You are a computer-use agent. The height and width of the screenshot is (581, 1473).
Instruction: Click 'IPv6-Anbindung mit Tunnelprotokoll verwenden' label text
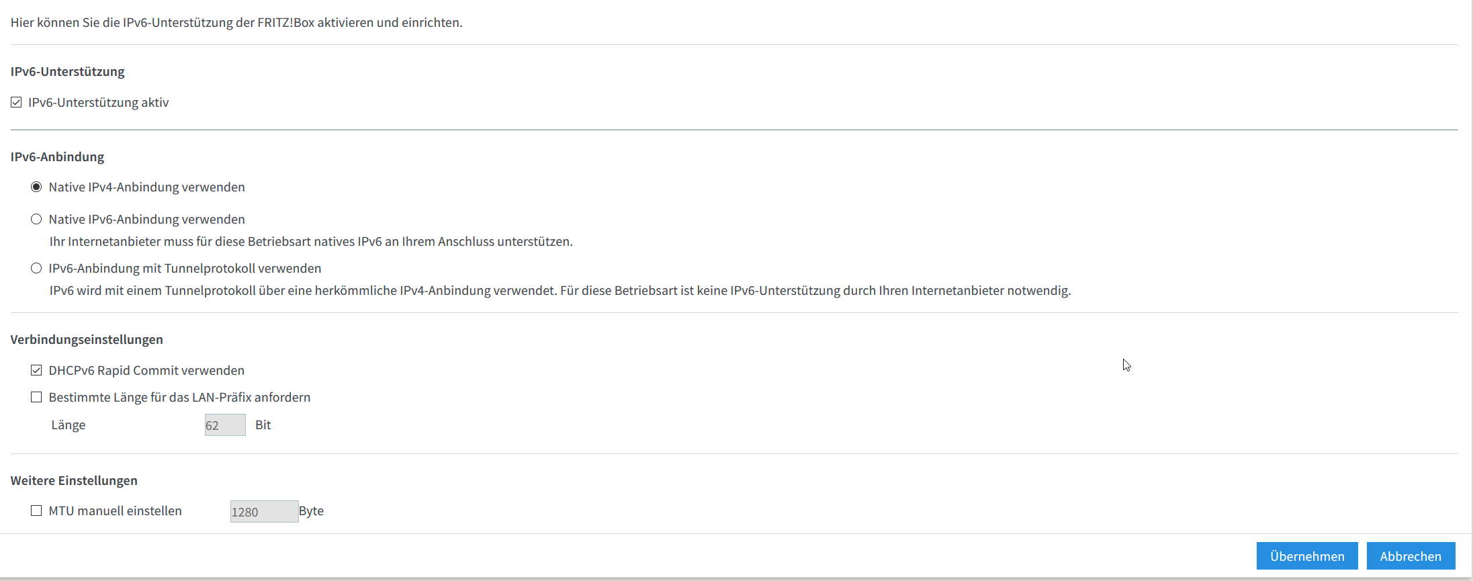(185, 268)
